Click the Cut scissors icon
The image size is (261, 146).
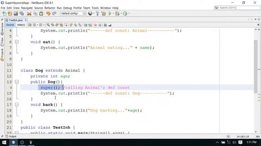click(x=29, y=13)
